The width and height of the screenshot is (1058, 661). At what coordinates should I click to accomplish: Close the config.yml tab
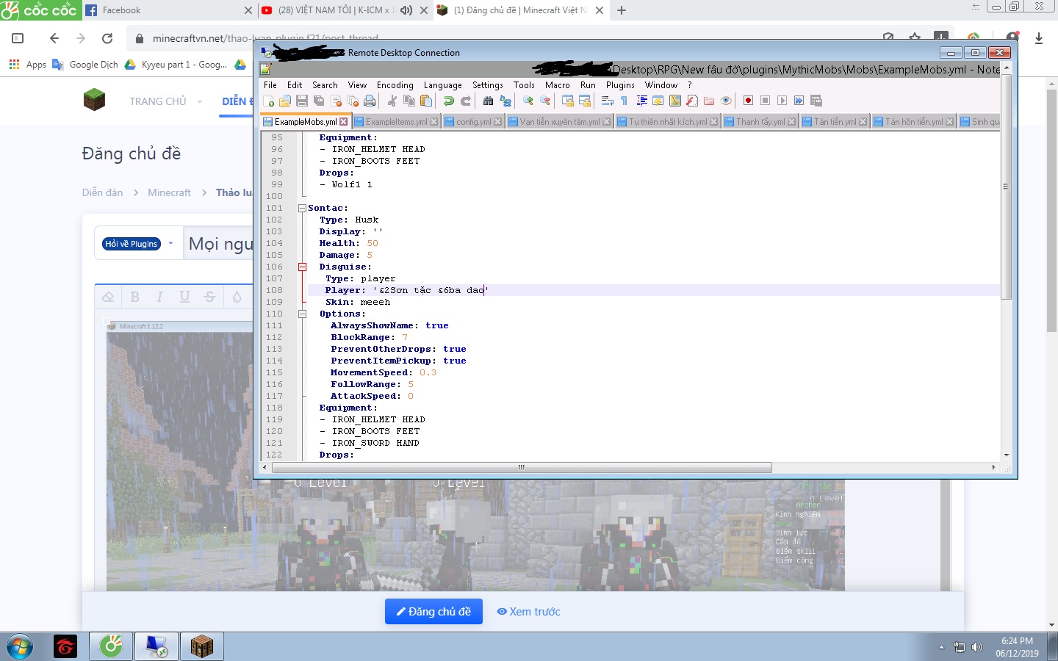[498, 122]
